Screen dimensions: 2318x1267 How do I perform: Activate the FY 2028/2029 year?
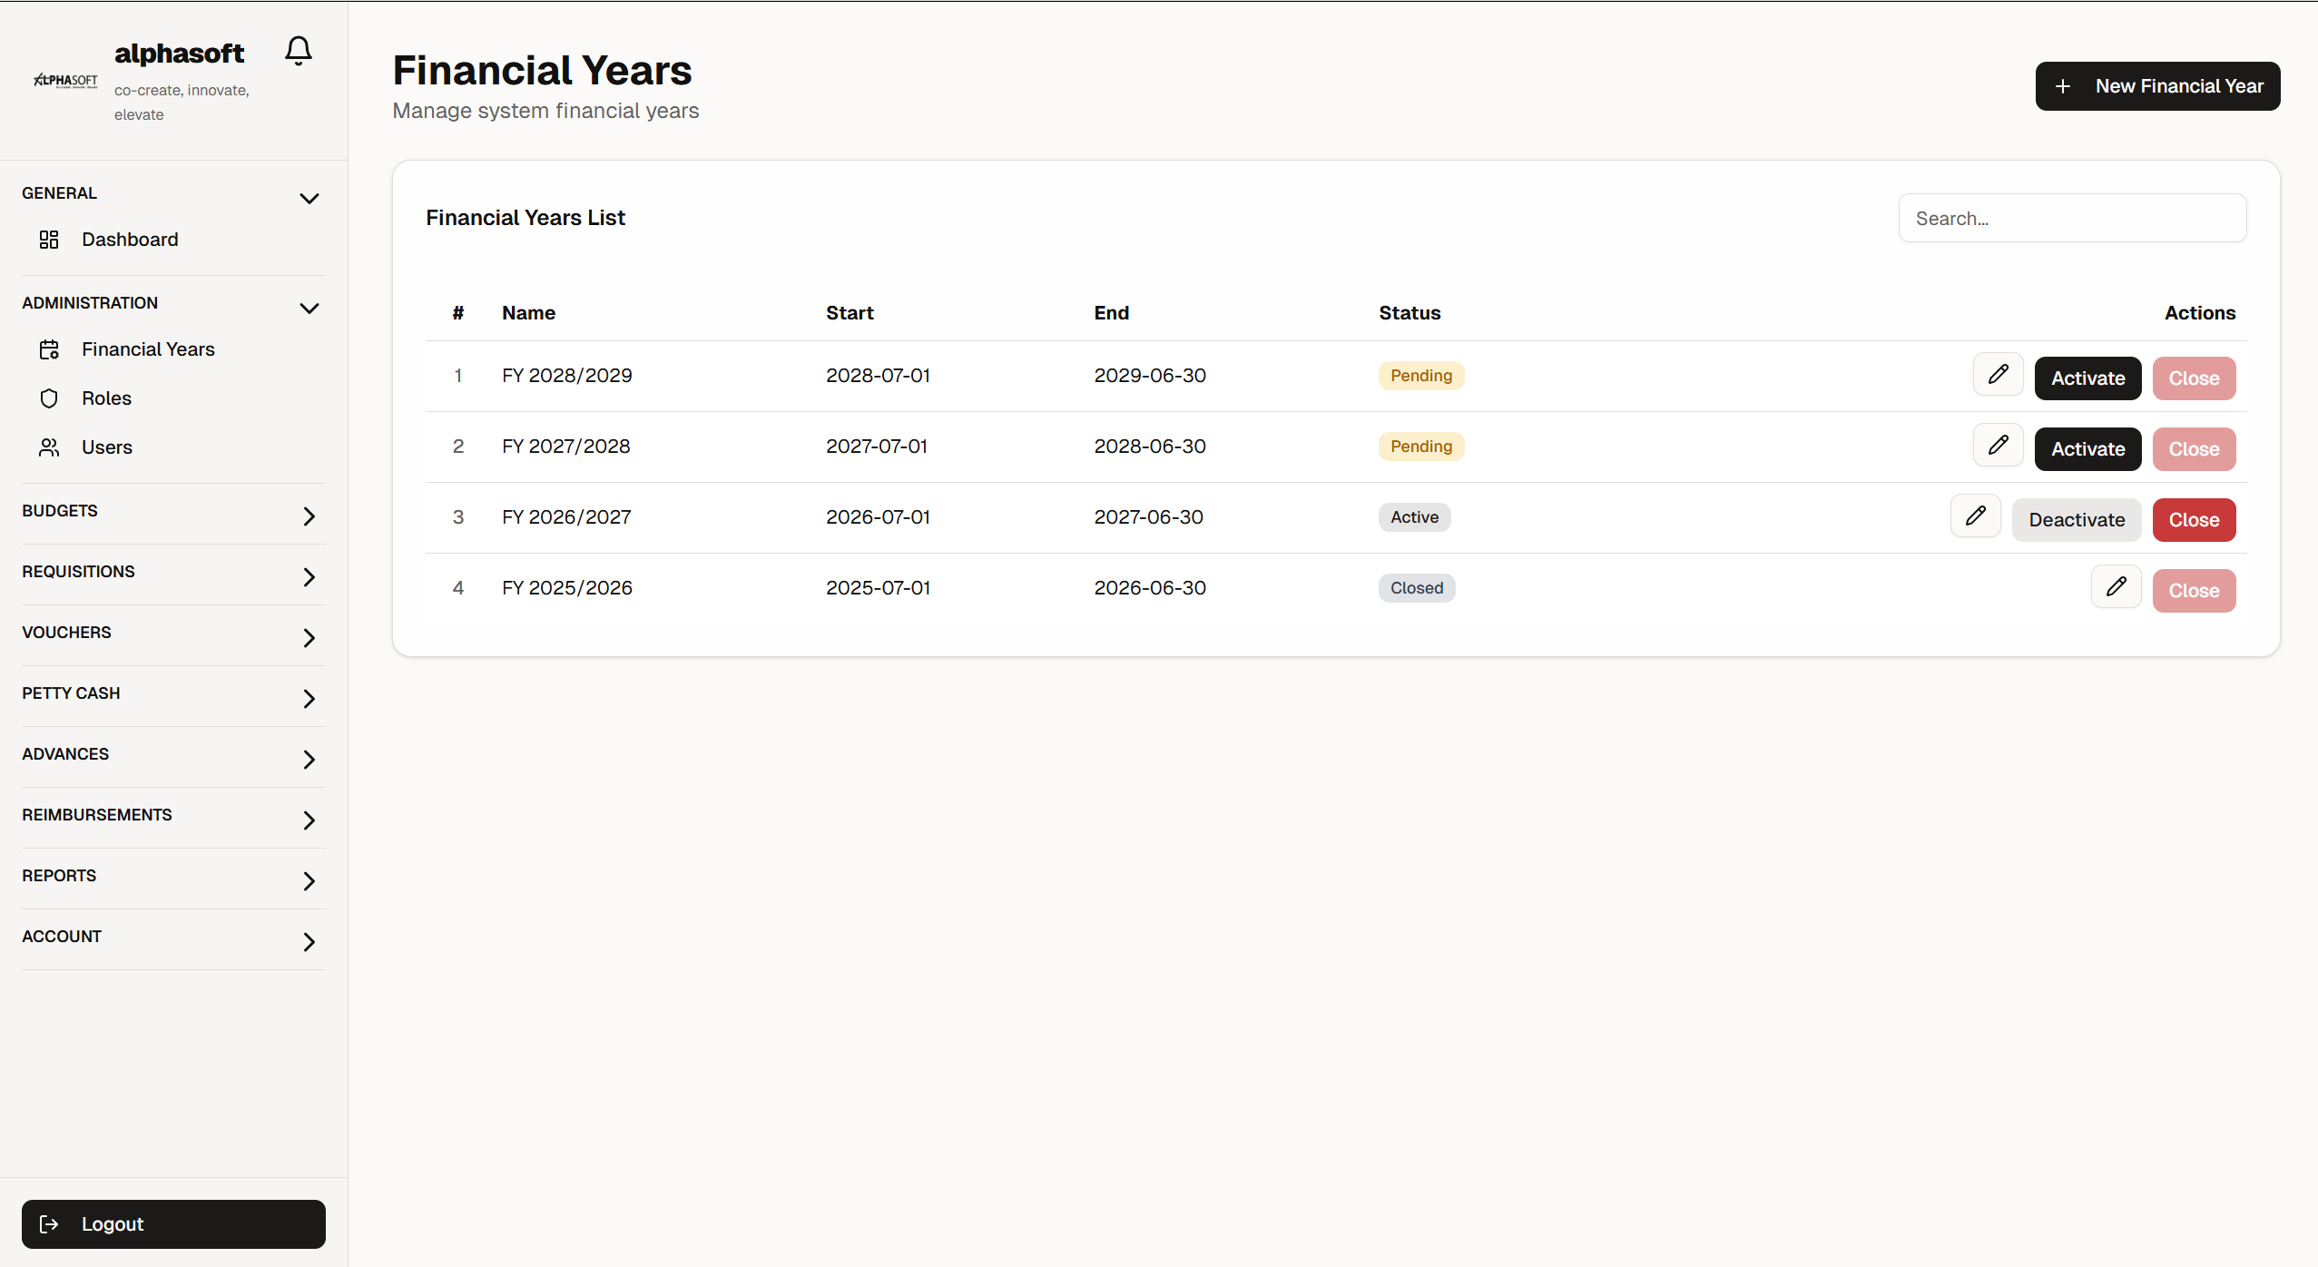point(2087,378)
